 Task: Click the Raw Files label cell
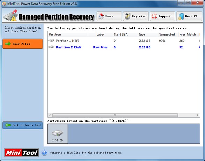pos(100,47)
